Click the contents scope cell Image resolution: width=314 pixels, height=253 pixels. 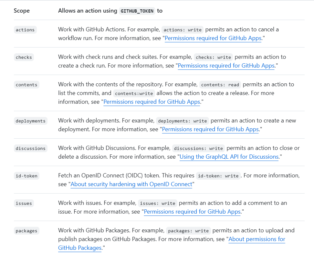(x=26, y=85)
